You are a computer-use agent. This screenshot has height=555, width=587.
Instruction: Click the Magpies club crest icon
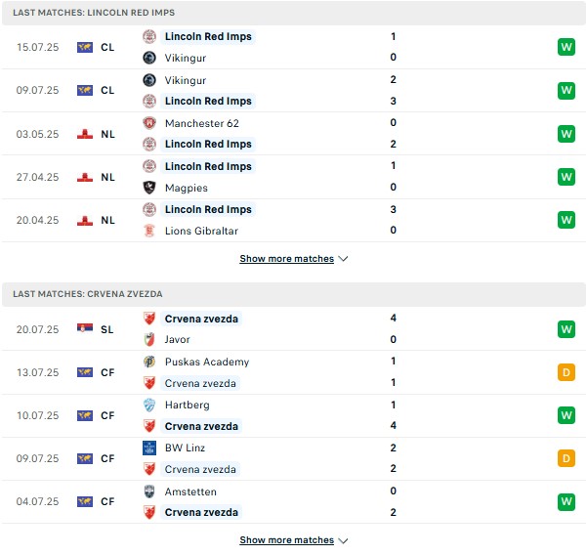149,188
